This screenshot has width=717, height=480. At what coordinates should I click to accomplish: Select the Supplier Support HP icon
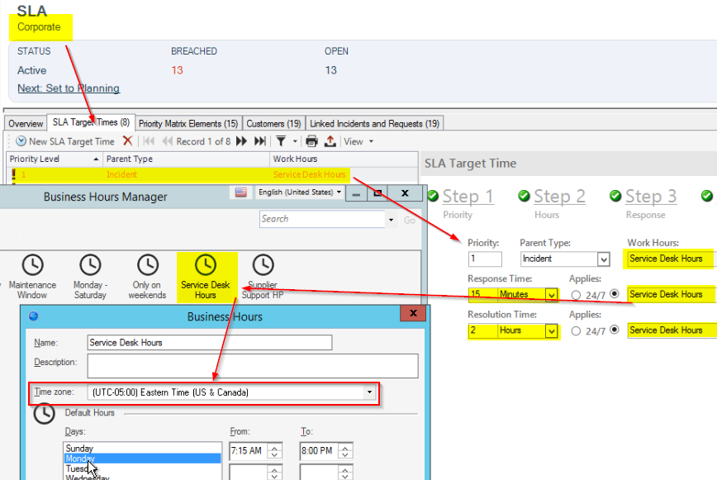pos(262,266)
